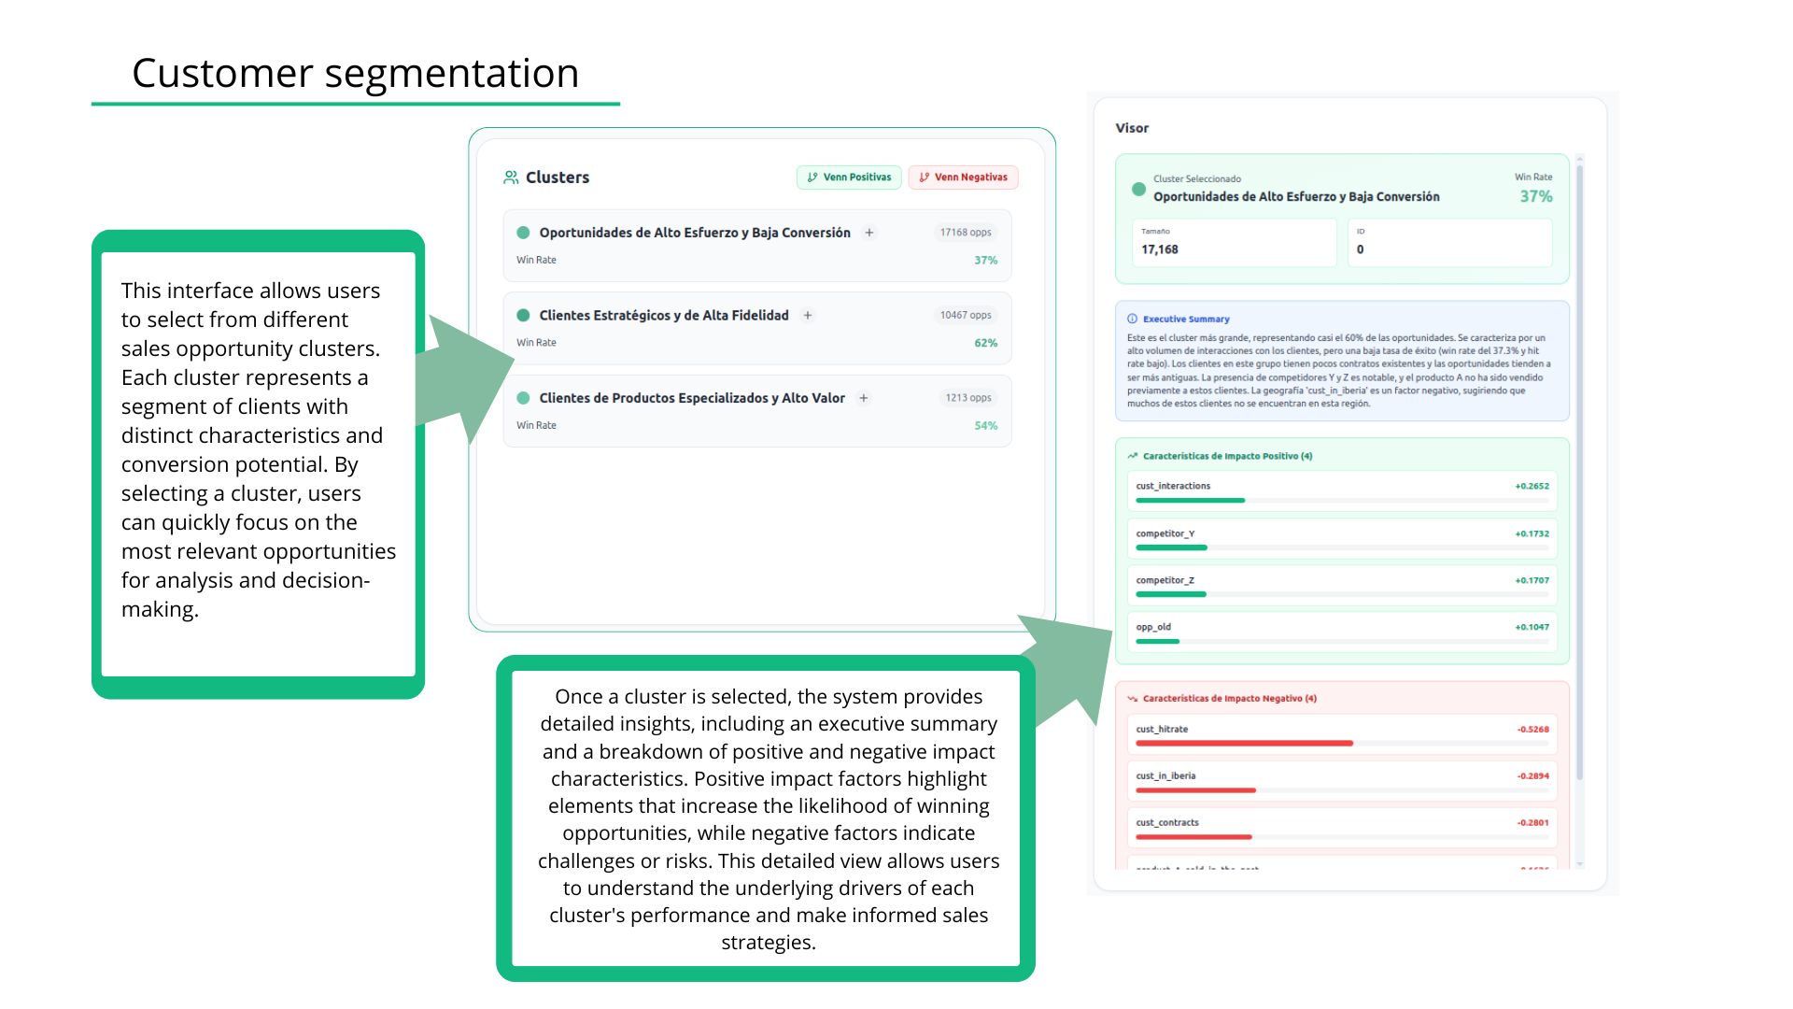Click green dot of selected cluster in Visor
This screenshot has height=1009, width=1793.
(x=1138, y=189)
